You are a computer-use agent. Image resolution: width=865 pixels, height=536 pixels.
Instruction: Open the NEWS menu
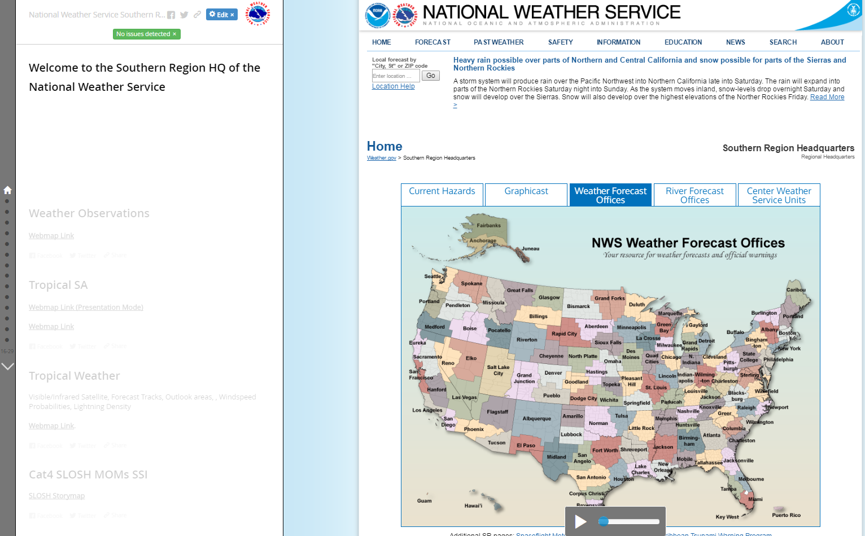(736, 42)
